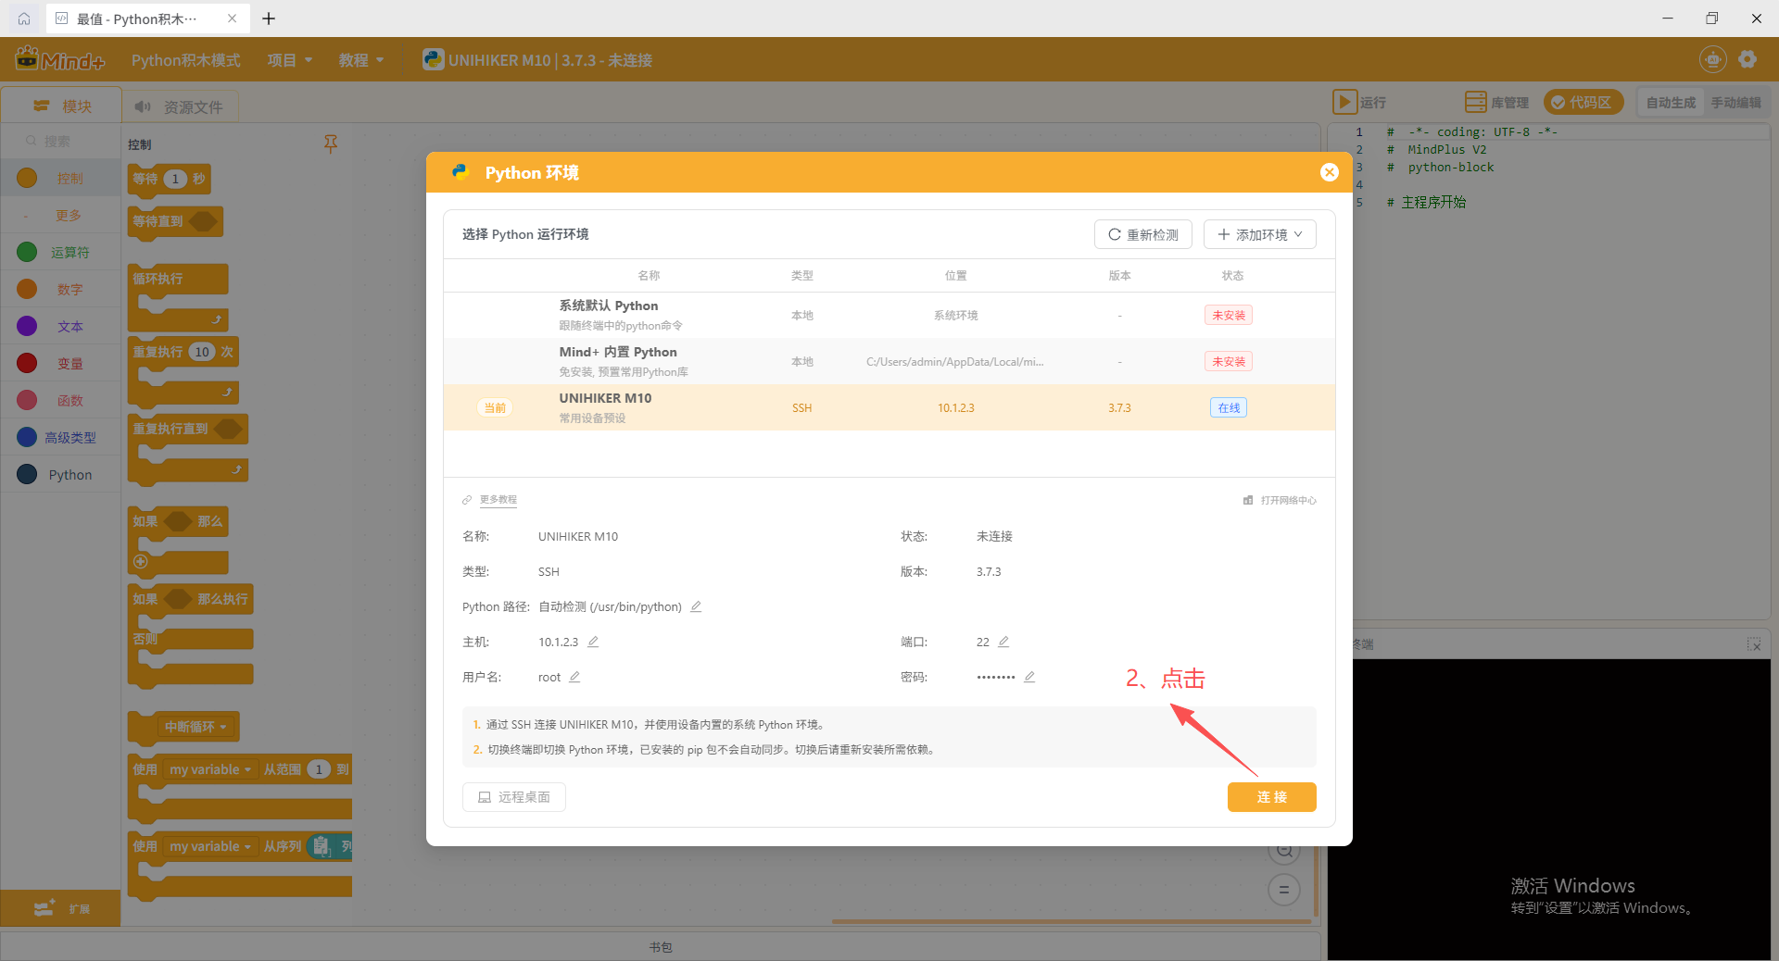1779x961 pixels.
Task: Select the Python category in sidebar
Action: (60, 474)
